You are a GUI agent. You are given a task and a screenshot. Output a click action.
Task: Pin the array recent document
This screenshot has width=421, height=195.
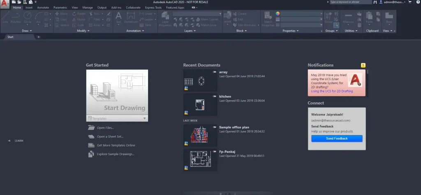(x=214, y=72)
